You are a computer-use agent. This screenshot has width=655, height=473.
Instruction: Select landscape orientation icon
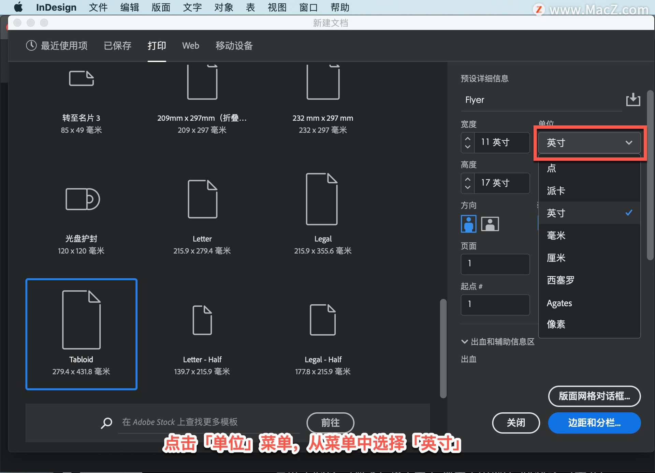490,224
